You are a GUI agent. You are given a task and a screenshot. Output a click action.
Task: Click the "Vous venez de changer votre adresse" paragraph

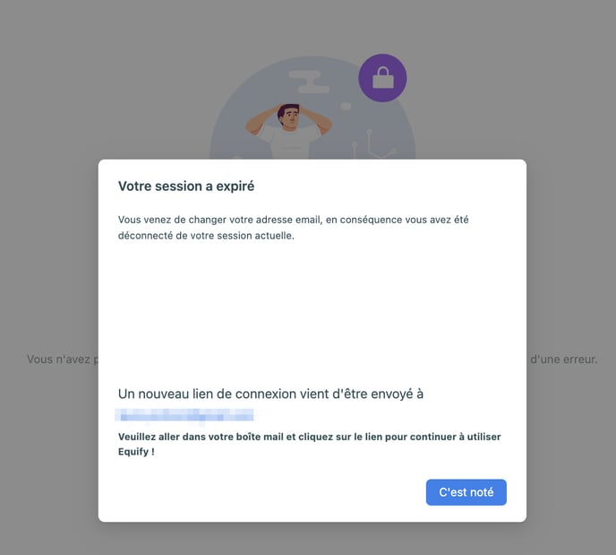tap(294, 228)
